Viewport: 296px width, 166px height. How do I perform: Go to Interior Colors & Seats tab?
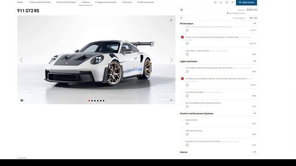coord(66,2)
